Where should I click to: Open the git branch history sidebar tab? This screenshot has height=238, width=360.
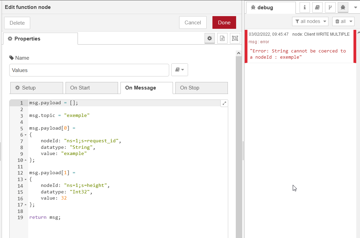coord(330,8)
